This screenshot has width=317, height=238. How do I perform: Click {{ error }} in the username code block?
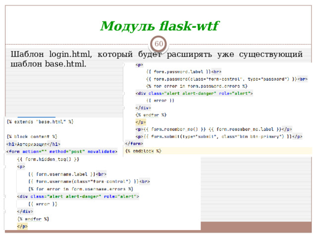click(x=43, y=204)
